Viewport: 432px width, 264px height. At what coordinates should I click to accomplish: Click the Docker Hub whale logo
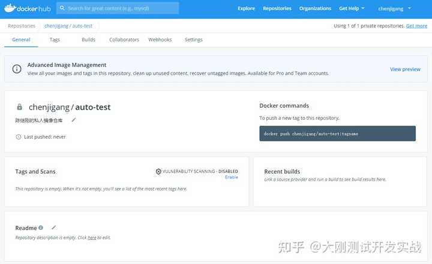[27, 8]
